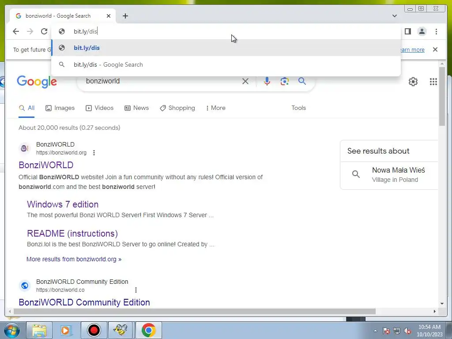This screenshot has height=339, width=452.
Task: Clear the Google search query
Action: click(x=245, y=81)
